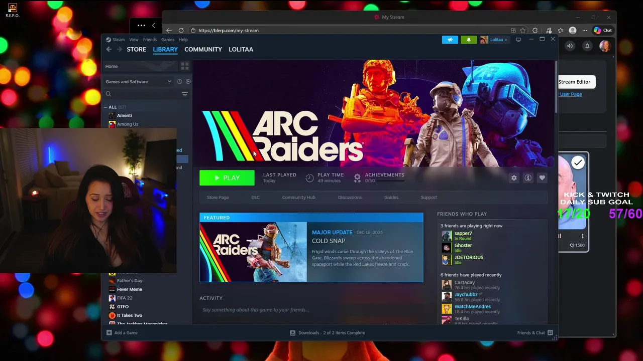Click the Stream Editor button in Blerp
The width and height of the screenshot is (643, 361).
point(576,82)
